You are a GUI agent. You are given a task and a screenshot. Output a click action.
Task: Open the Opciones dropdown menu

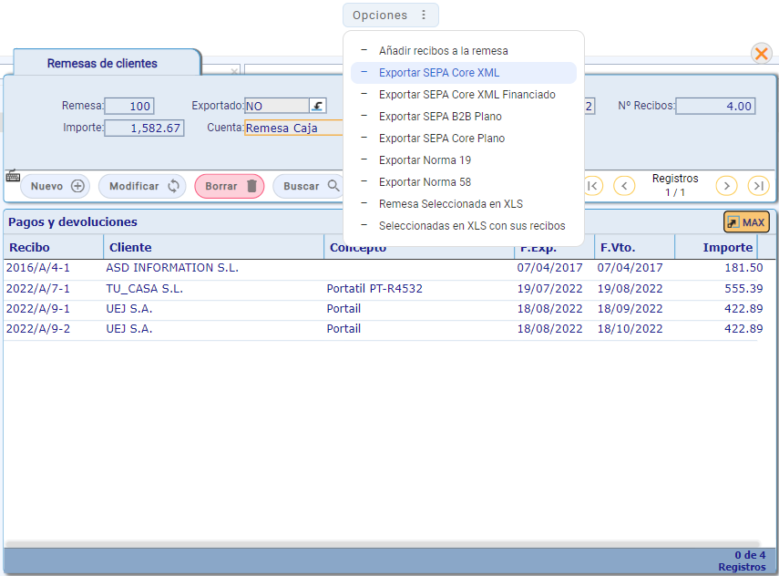click(x=390, y=15)
